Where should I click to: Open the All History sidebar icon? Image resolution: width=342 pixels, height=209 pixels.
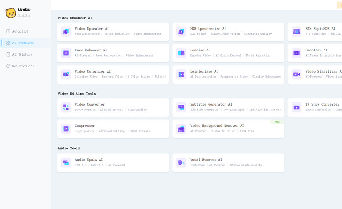[8, 54]
